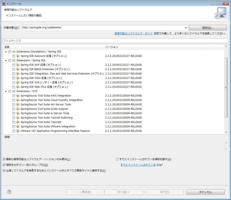Click feature icon beside STS AWS Integration
Viewport: 231px width, 200px height.
point(18,96)
